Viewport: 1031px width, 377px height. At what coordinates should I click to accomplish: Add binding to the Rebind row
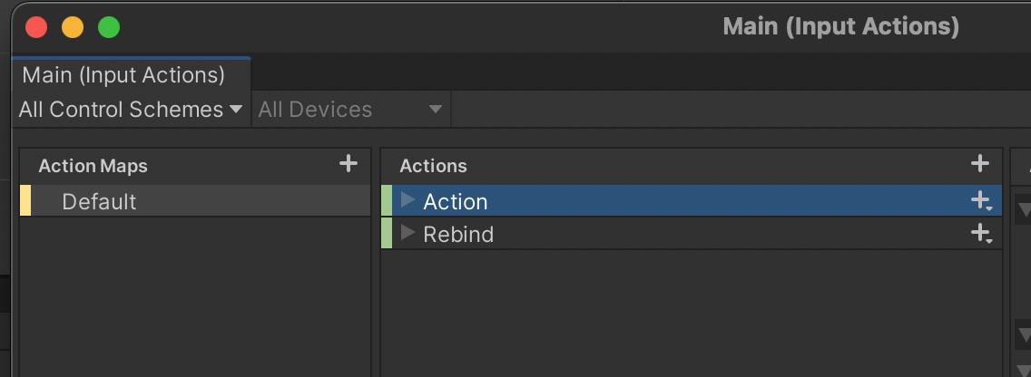[981, 234]
